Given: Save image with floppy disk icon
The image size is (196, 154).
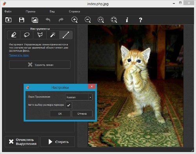Looking at the screenshot, I should tap(22, 20).
